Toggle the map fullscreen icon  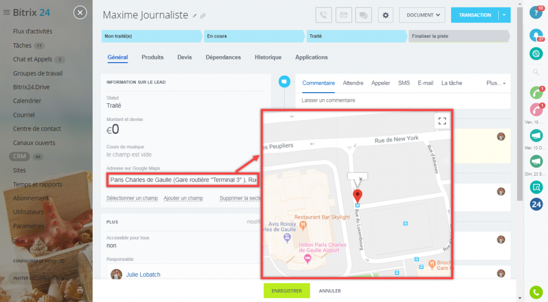click(442, 122)
